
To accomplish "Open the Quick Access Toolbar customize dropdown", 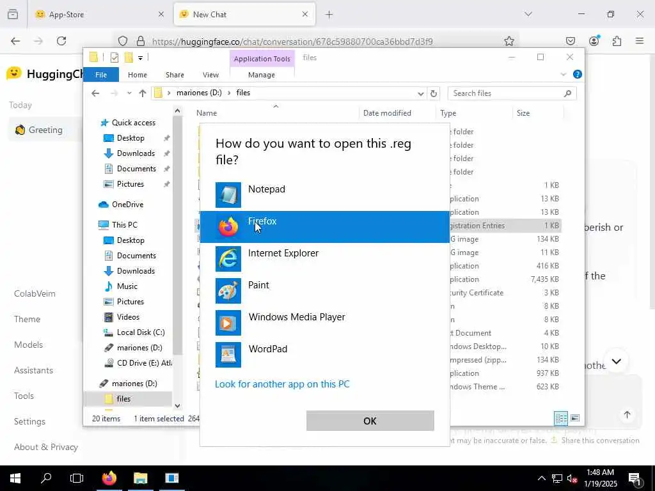I will tap(140, 58).
